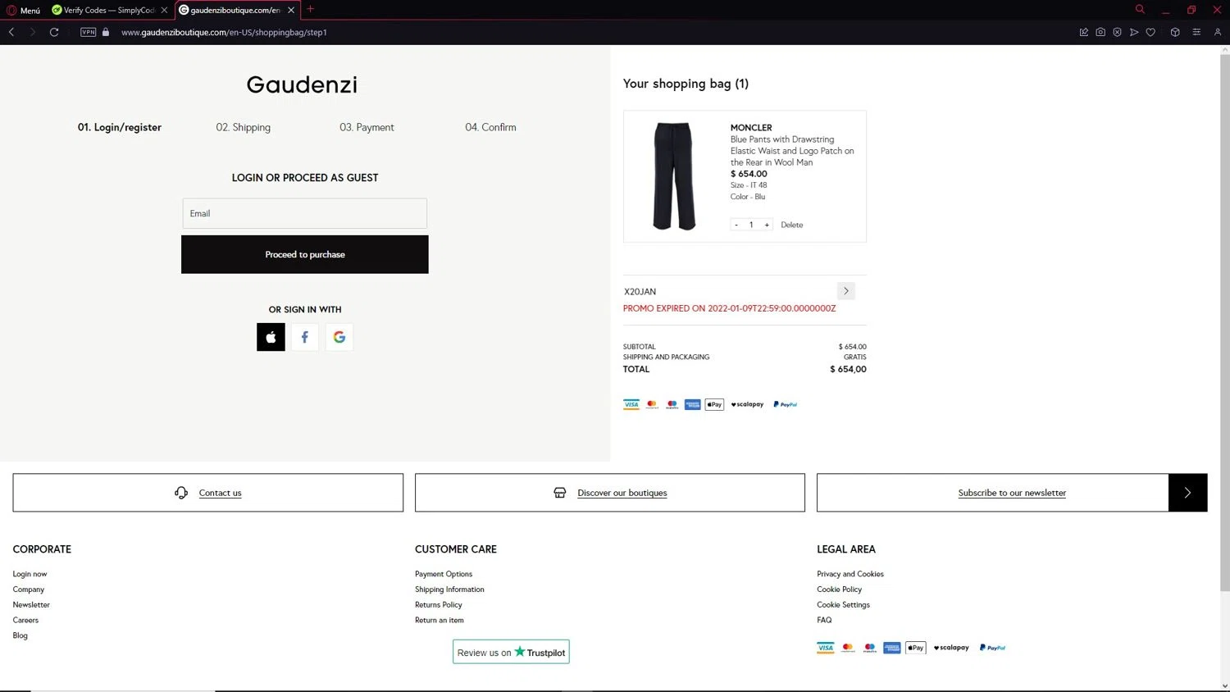Click the site padlock security icon
The height and width of the screenshot is (692, 1230).
click(106, 32)
